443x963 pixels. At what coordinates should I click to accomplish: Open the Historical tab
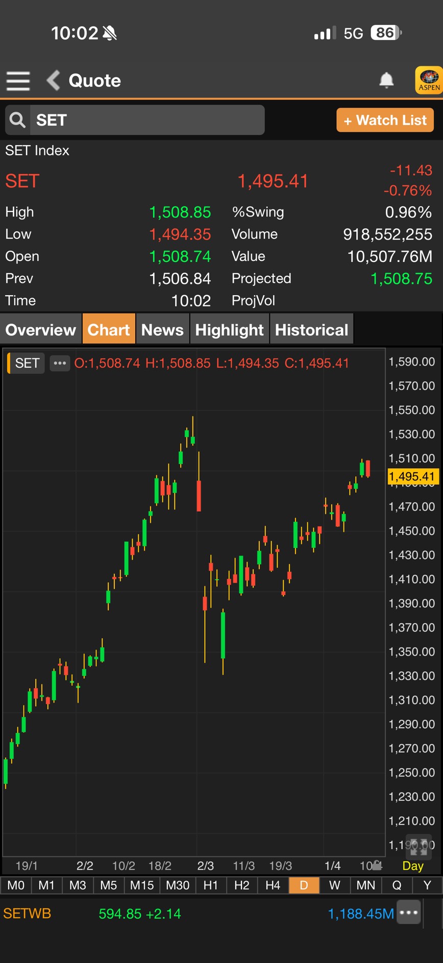coord(311,330)
